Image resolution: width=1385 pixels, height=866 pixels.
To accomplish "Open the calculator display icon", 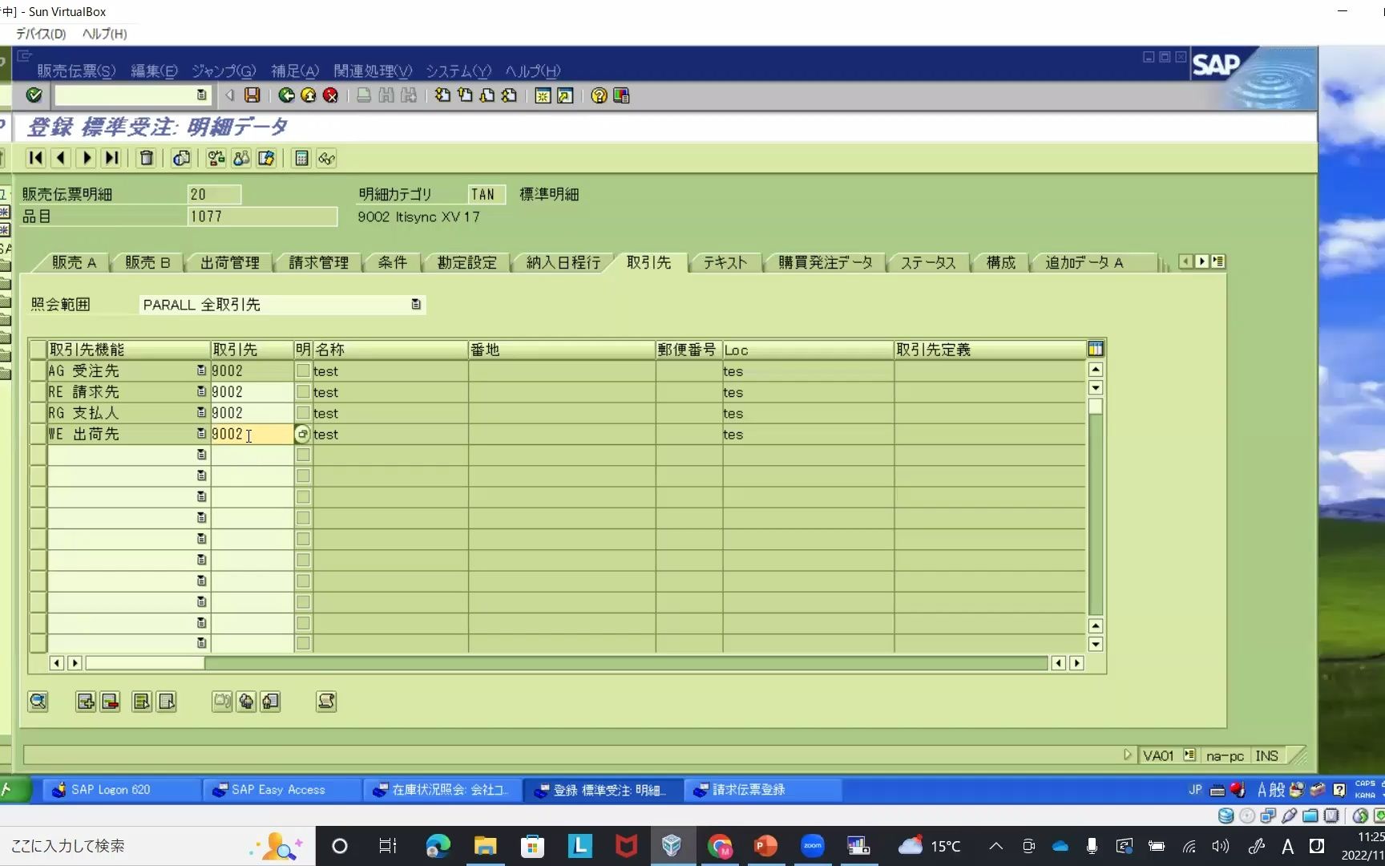I will tap(301, 158).
